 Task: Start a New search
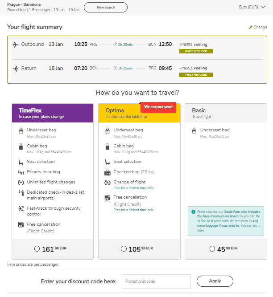coord(106,8)
